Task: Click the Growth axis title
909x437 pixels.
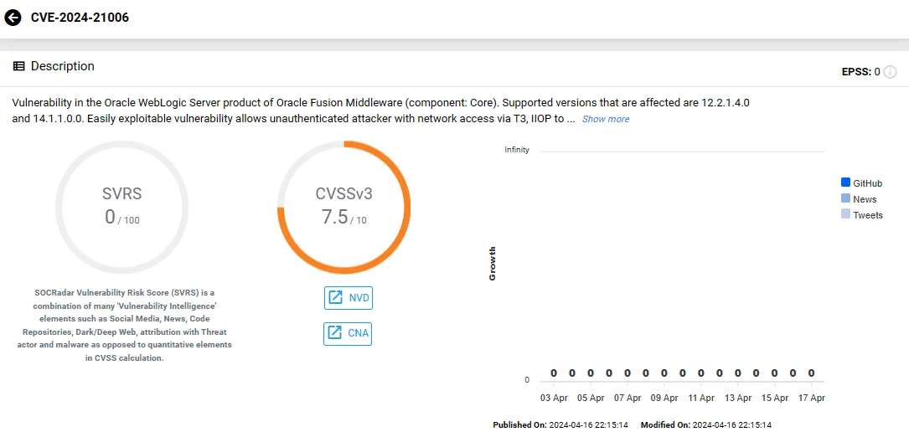Action: click(x=492, y=264)
